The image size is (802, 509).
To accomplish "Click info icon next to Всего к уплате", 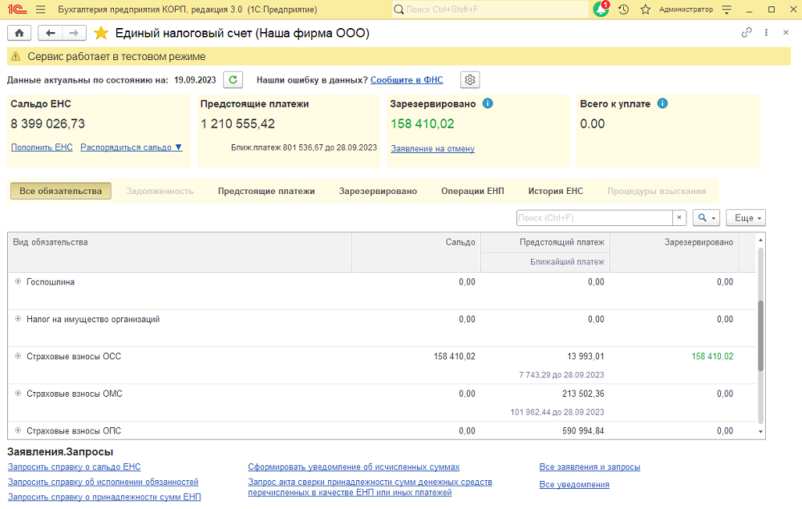I will (x=662, y=103).
